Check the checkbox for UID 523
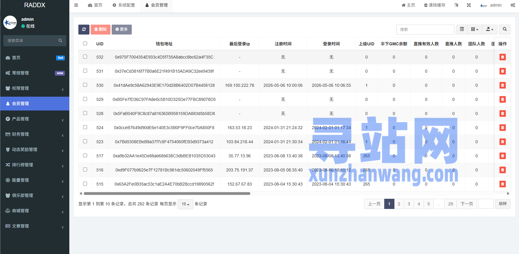The height and width of the screenshot is (254, 519). [85, 141]
